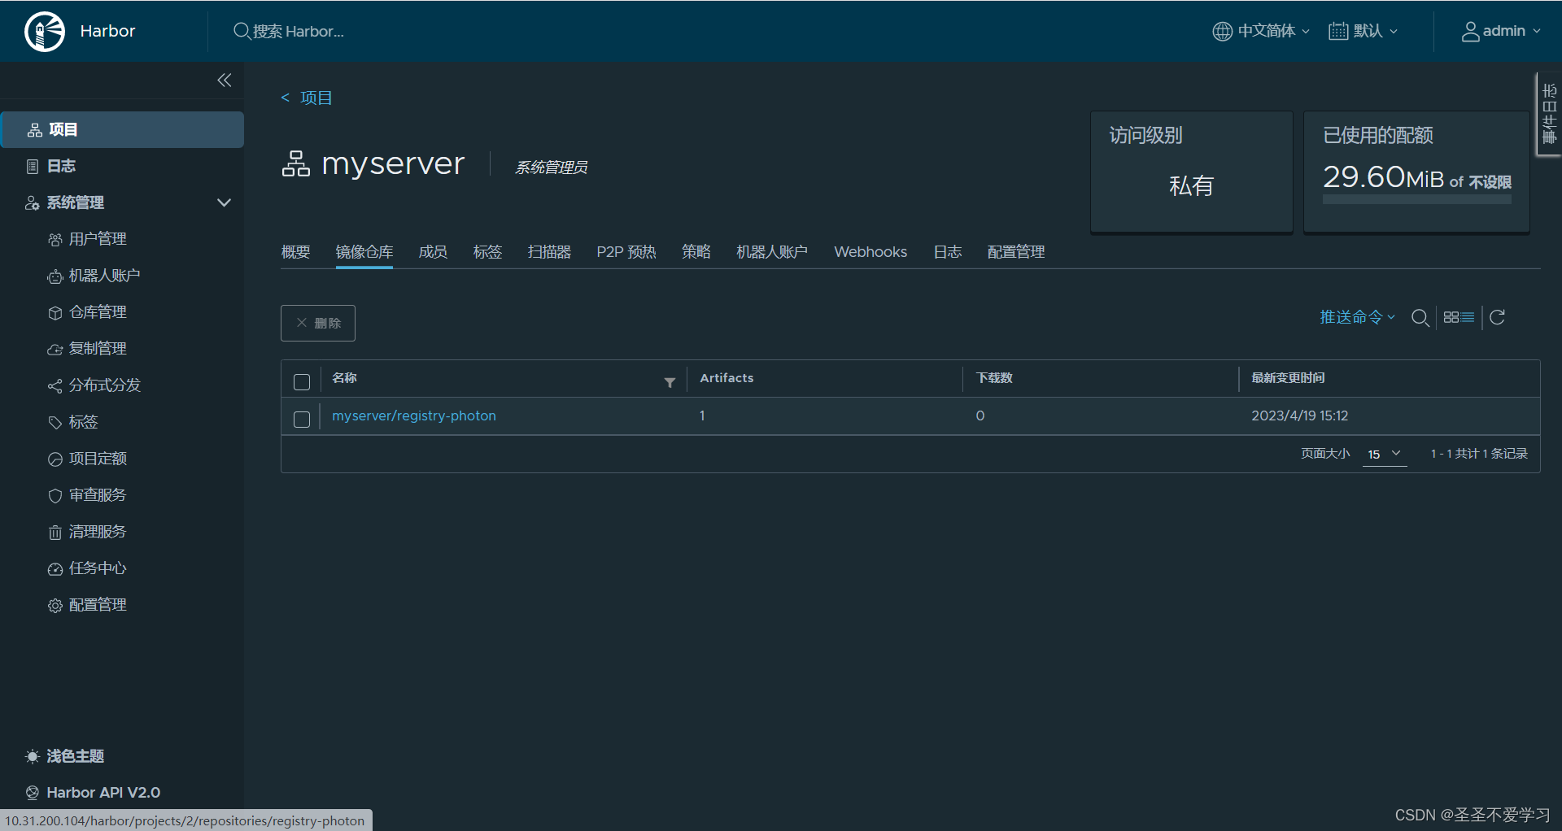Open the P2P 预热 tab
Viewport: 1562px width, 831px height.
(x=626, y=252)
